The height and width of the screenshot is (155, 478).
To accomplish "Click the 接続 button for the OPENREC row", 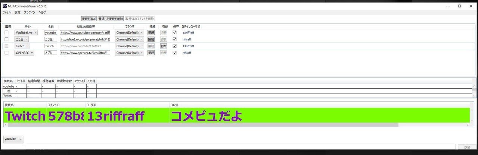I will (x=151, y=53).
